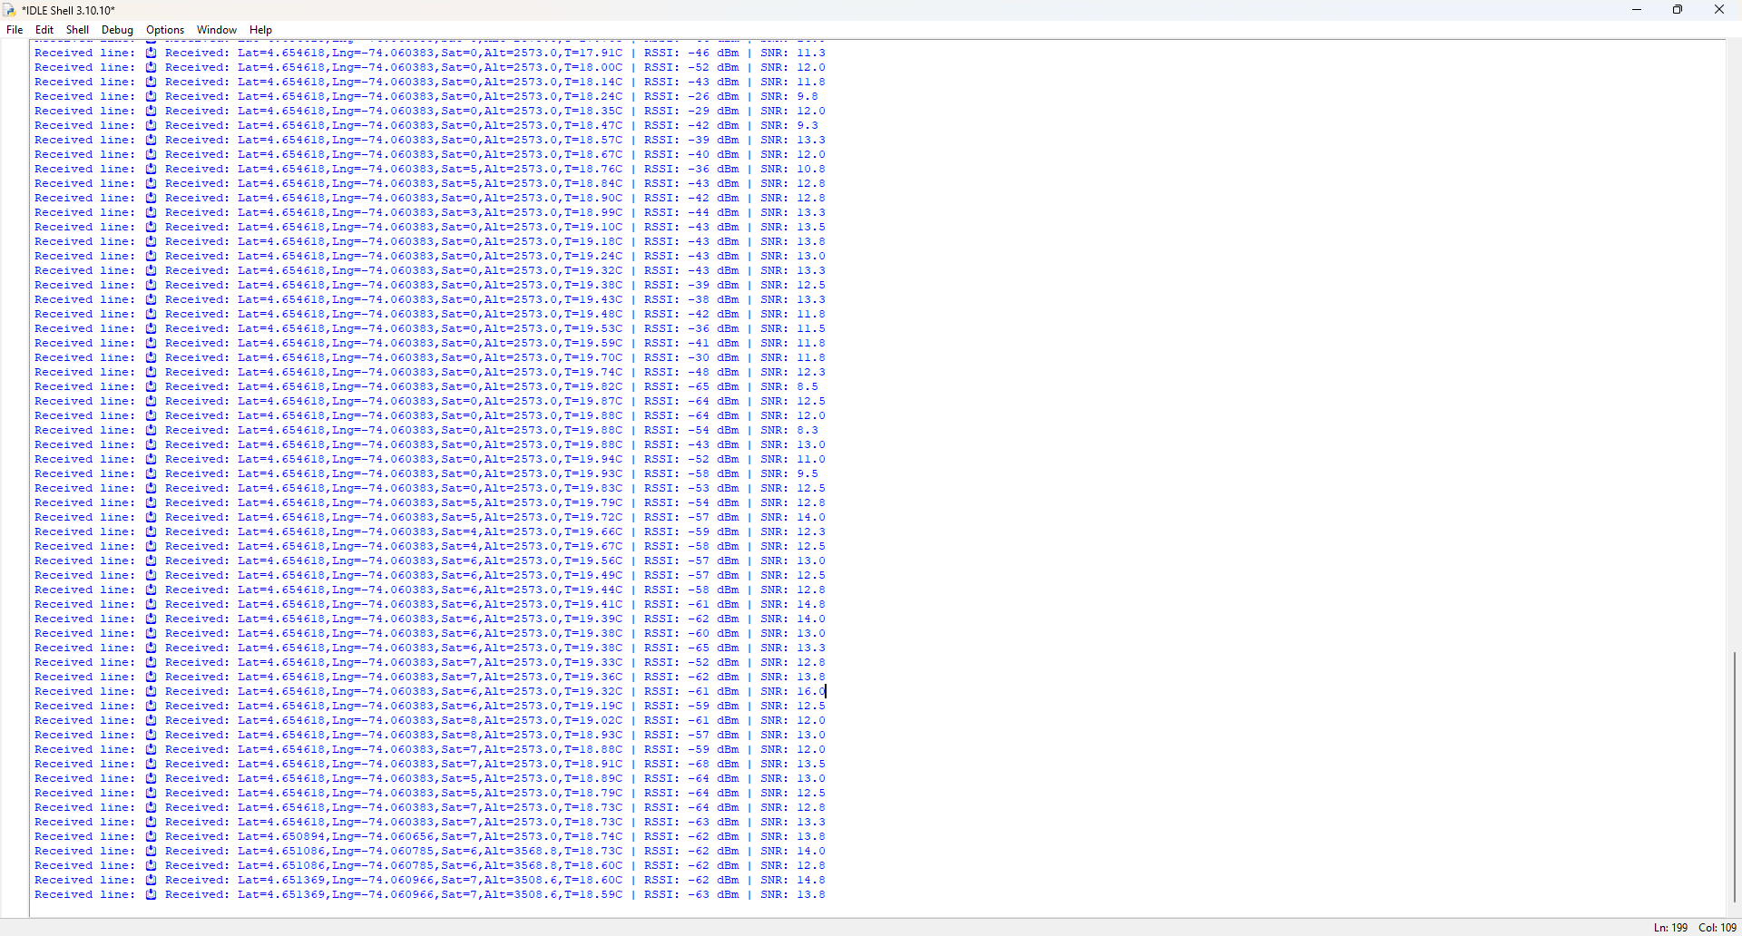Click 'Lat=4.650894' on the T=18.74C row
Screen dimensions: 1742x936
click(x=281, y=836)
